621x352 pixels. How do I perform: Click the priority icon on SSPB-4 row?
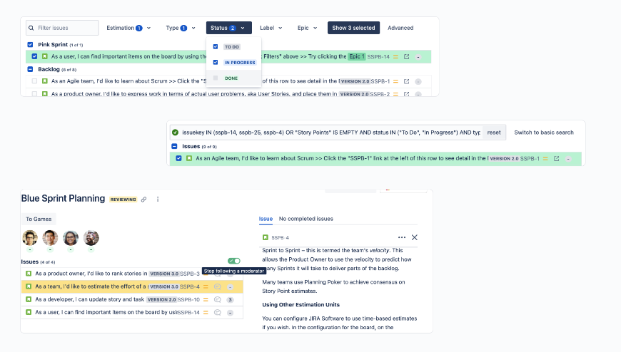pos(206,286)
